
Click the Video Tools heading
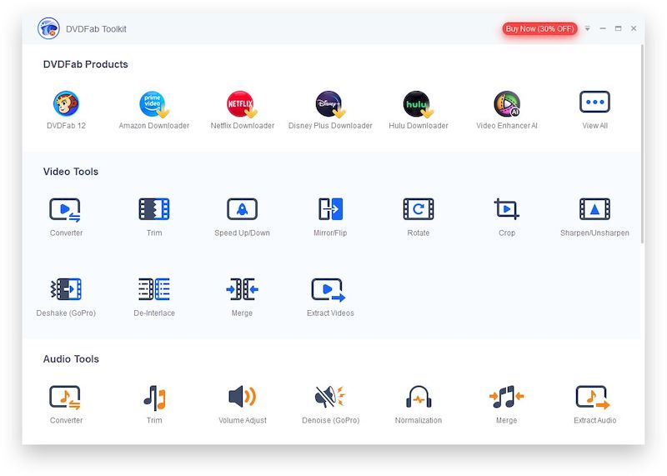71,172
